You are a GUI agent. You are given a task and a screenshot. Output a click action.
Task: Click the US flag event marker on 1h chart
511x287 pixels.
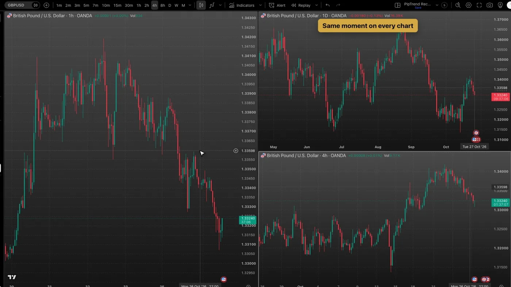[224, 279]
